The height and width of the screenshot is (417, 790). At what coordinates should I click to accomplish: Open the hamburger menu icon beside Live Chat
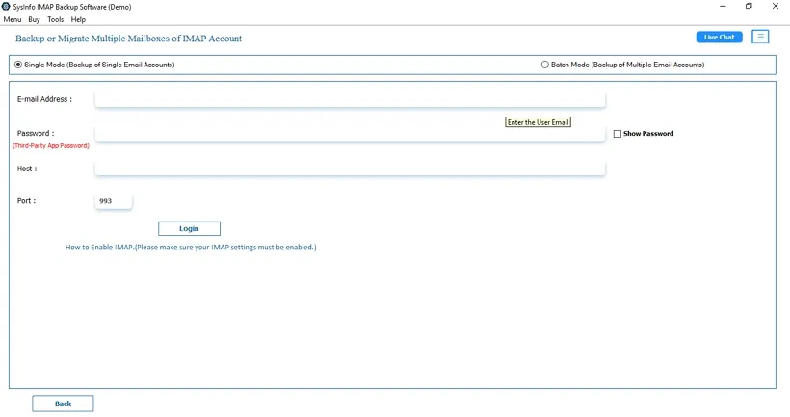[760, 37]
